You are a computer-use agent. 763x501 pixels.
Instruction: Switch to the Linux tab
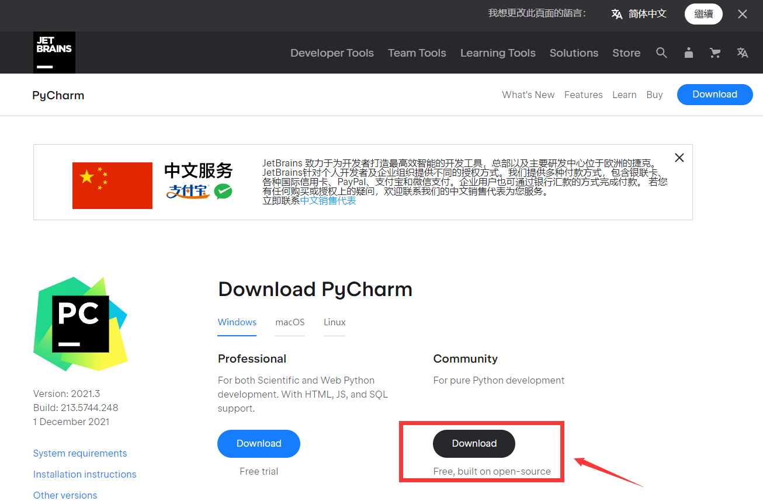335,322
